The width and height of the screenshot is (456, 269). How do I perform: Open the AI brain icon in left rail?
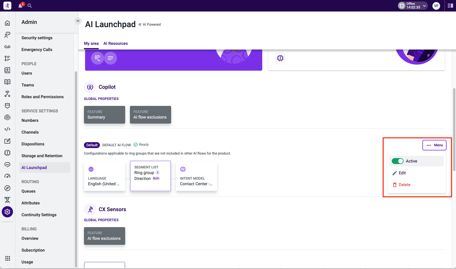7,153
